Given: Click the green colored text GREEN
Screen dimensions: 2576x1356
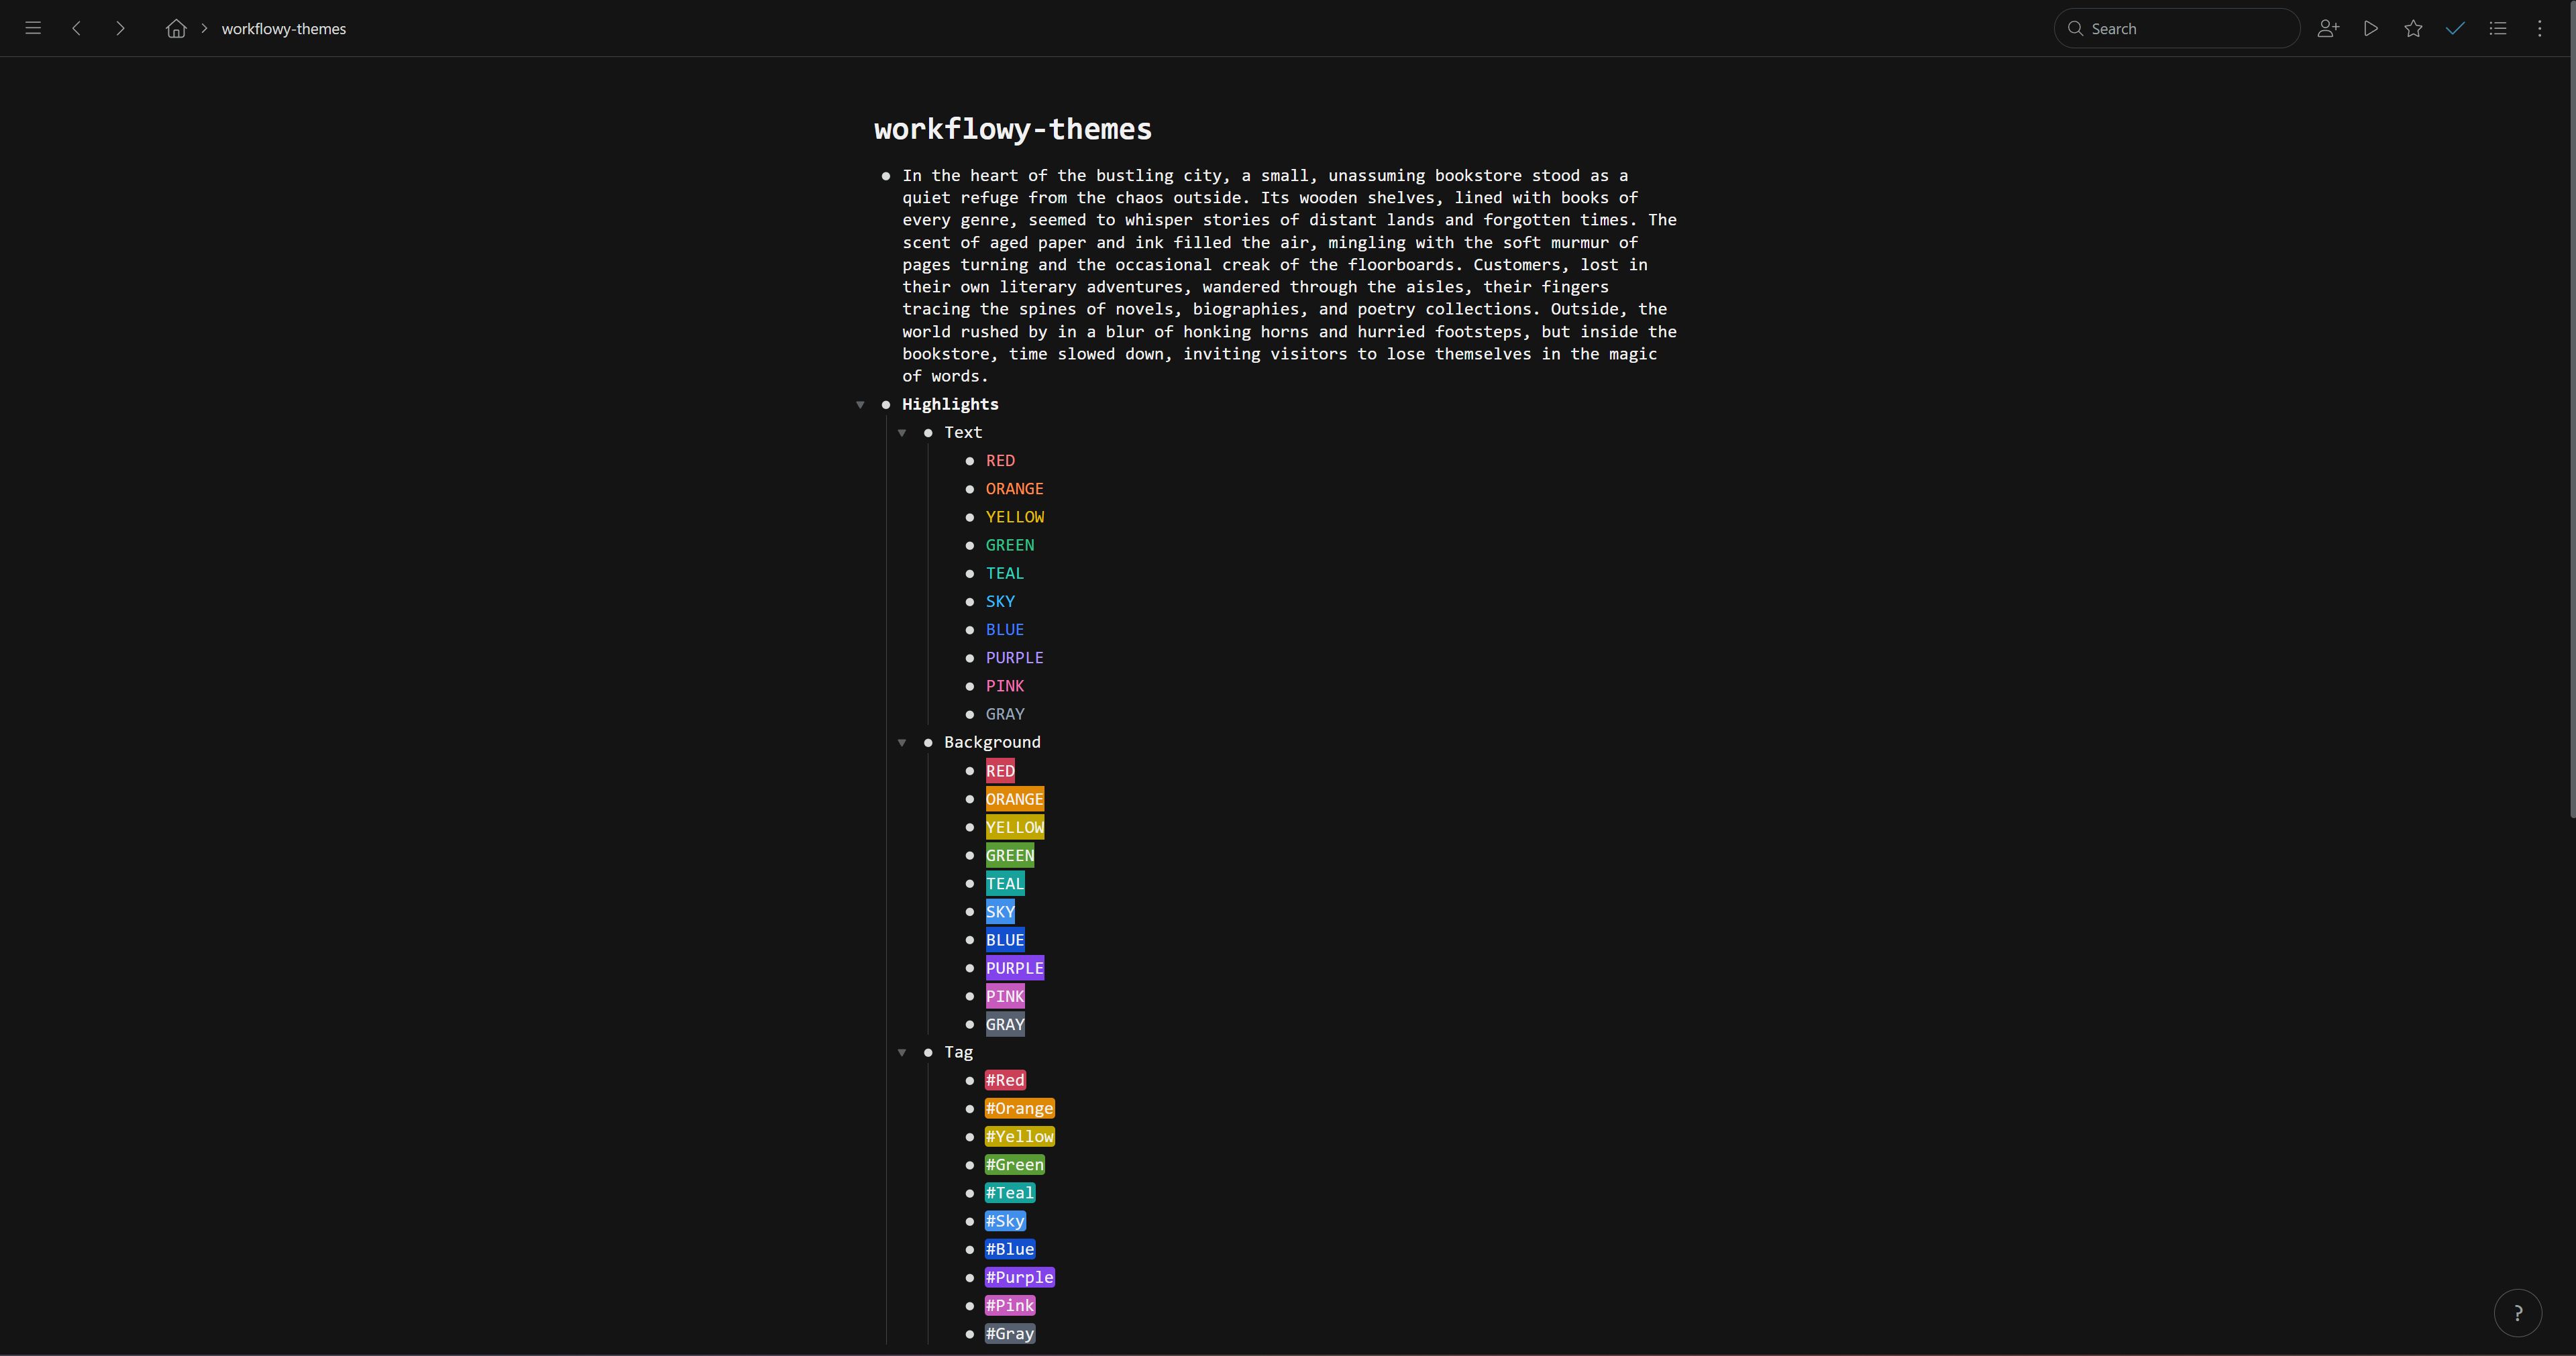Looking at the screenshot, I should (x=1010, y=545).
